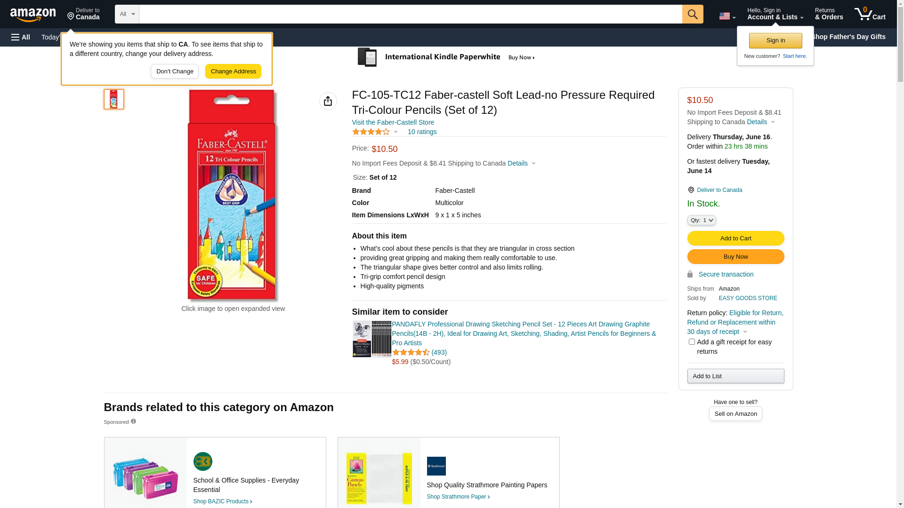Click the Add to Cart button
This screenshot has width=904, height=508.
735,238
